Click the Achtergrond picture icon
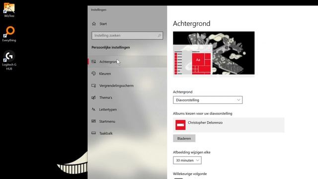This screenshot has width=318, height=179. pyautogui.click(x=93, y=62)
